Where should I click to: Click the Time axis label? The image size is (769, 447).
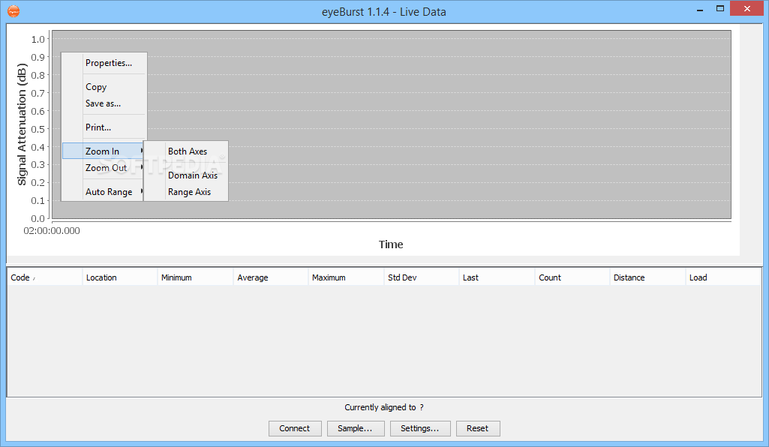(391, 244)
